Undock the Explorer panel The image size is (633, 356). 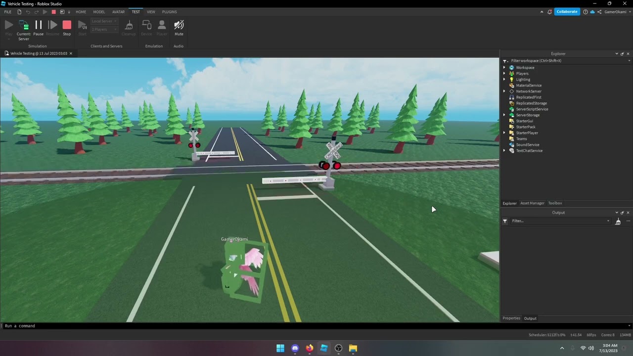pos(622,54)
